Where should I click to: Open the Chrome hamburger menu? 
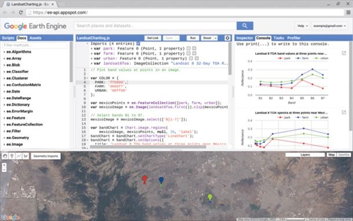point(348,12)
